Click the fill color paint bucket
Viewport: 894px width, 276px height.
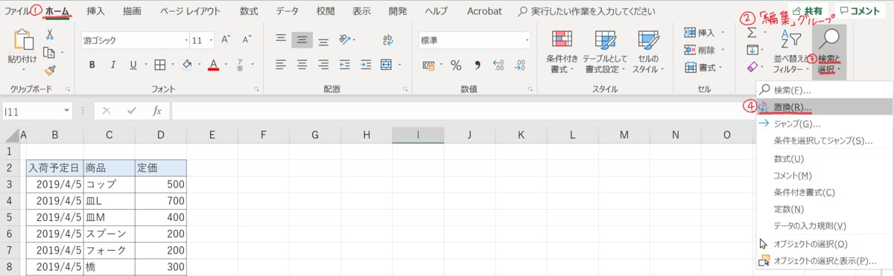tap(187, 65)
